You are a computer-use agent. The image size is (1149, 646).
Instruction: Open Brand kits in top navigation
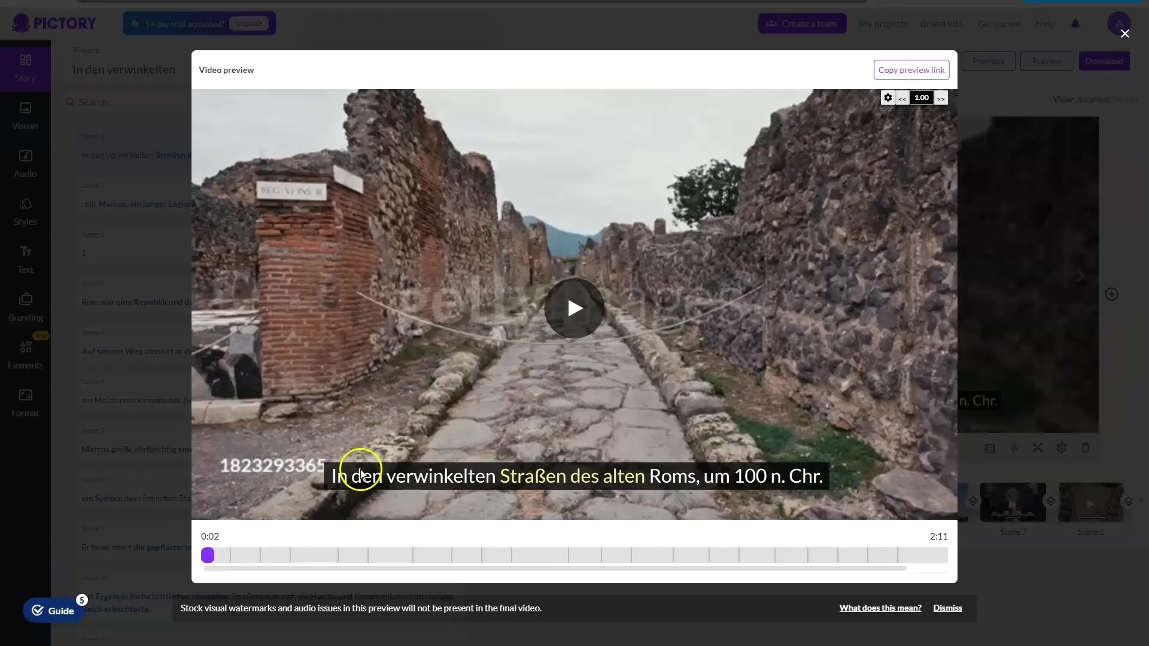[x=941, y=24]
